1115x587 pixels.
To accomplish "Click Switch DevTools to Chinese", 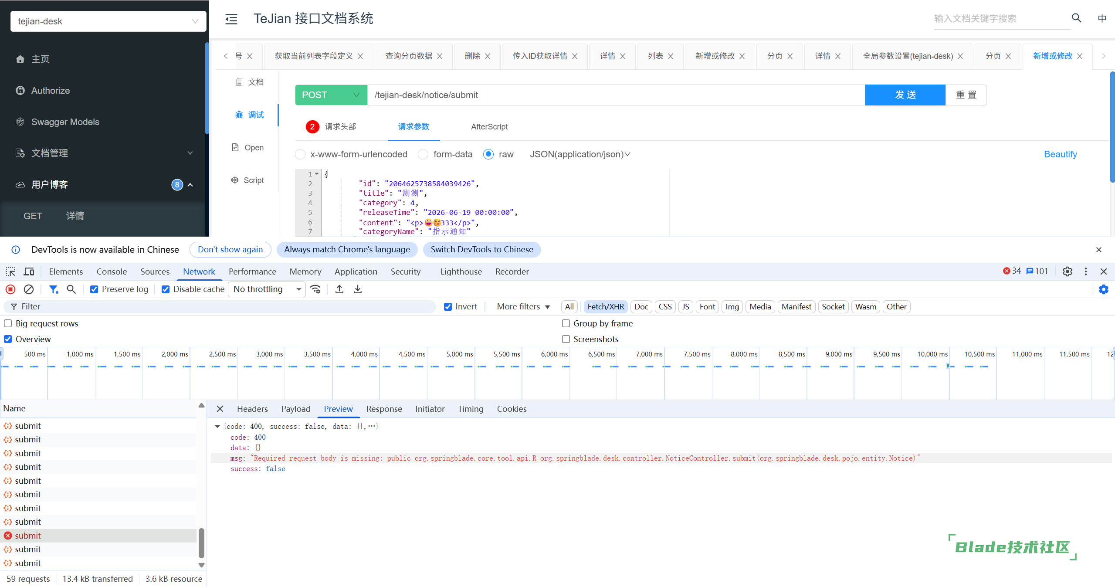I will [482, 250].
